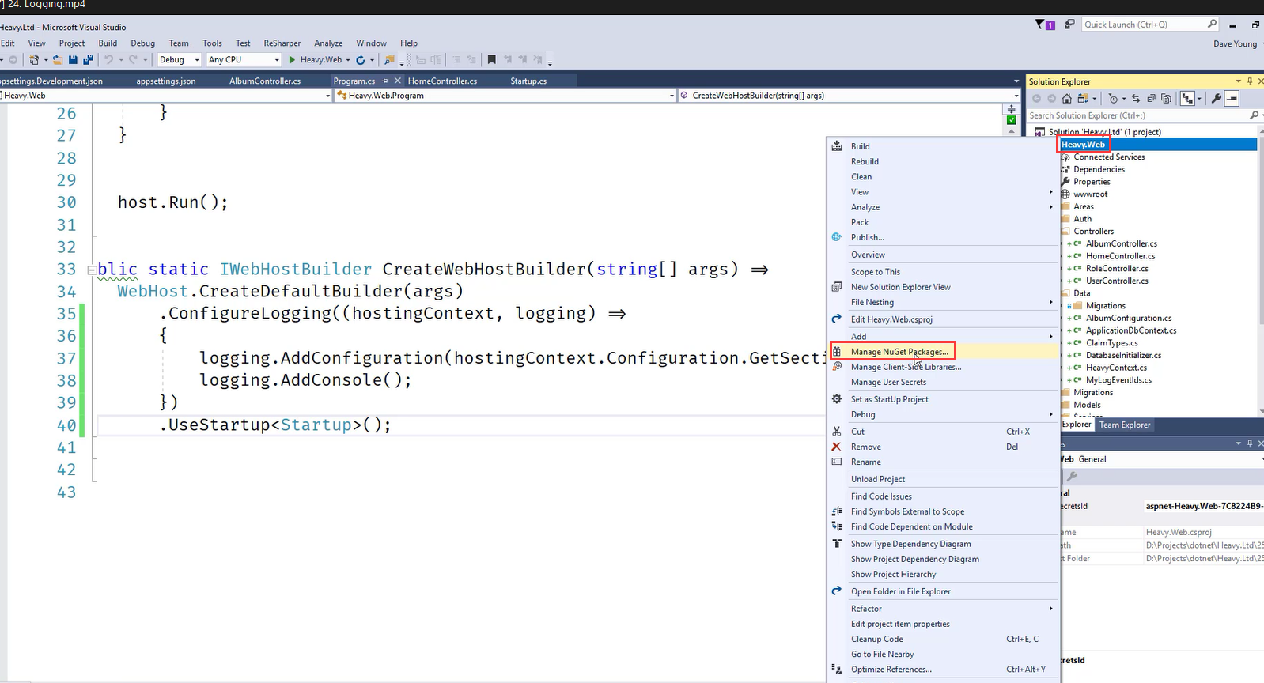This screenshot has height=683, width=1264.
Task: Choose Rebuild in the context menu
Action: (943, 162)
